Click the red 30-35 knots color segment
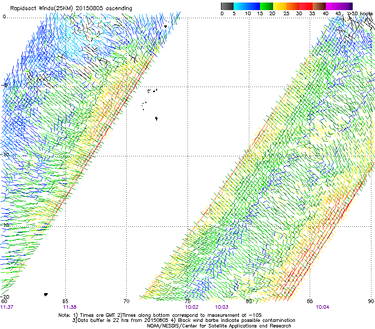375x329 pixels. [x=306, y=6]
